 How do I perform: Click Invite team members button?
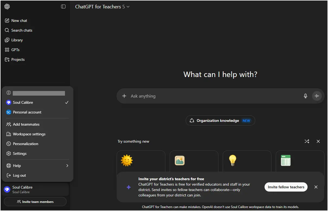tap(35, 202)
